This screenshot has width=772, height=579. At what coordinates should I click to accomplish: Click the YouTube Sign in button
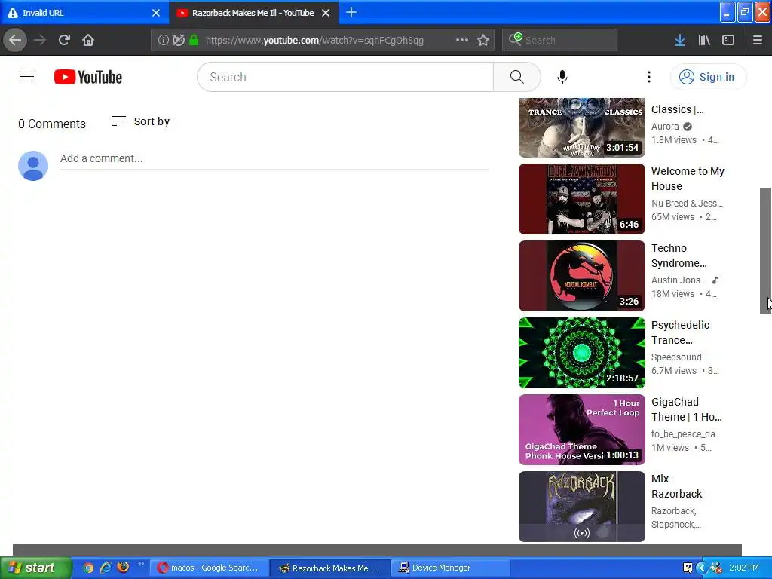(x=708, y=77)
